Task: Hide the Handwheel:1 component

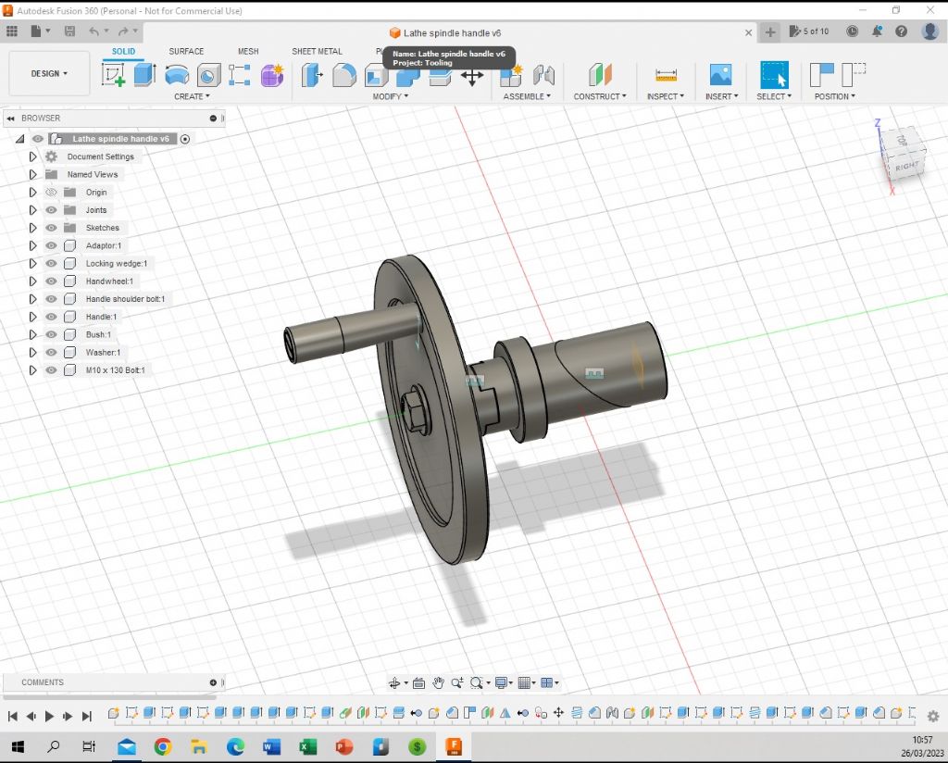Action: tap(52, 281)
